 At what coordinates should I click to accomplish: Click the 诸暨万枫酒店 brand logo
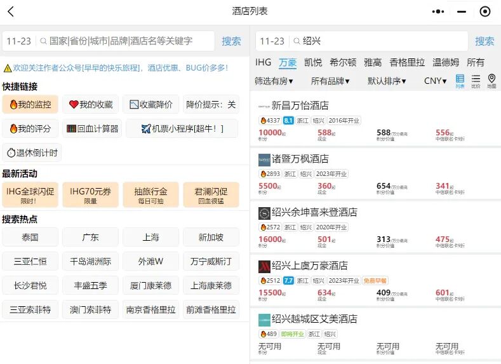[264, 160]
